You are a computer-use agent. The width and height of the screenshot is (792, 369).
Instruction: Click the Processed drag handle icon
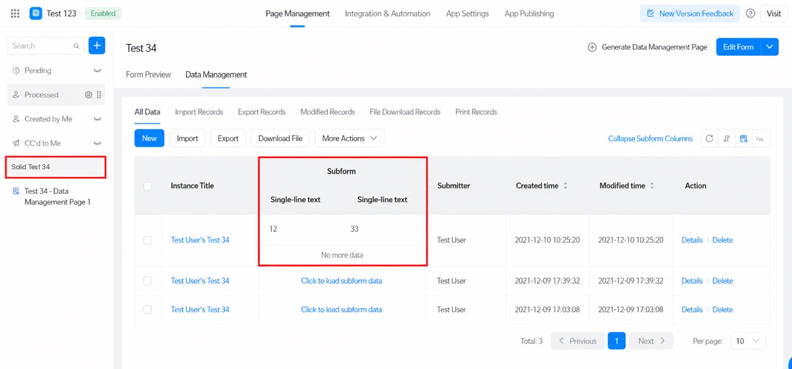pyautogui.click(x=99, y=95)
